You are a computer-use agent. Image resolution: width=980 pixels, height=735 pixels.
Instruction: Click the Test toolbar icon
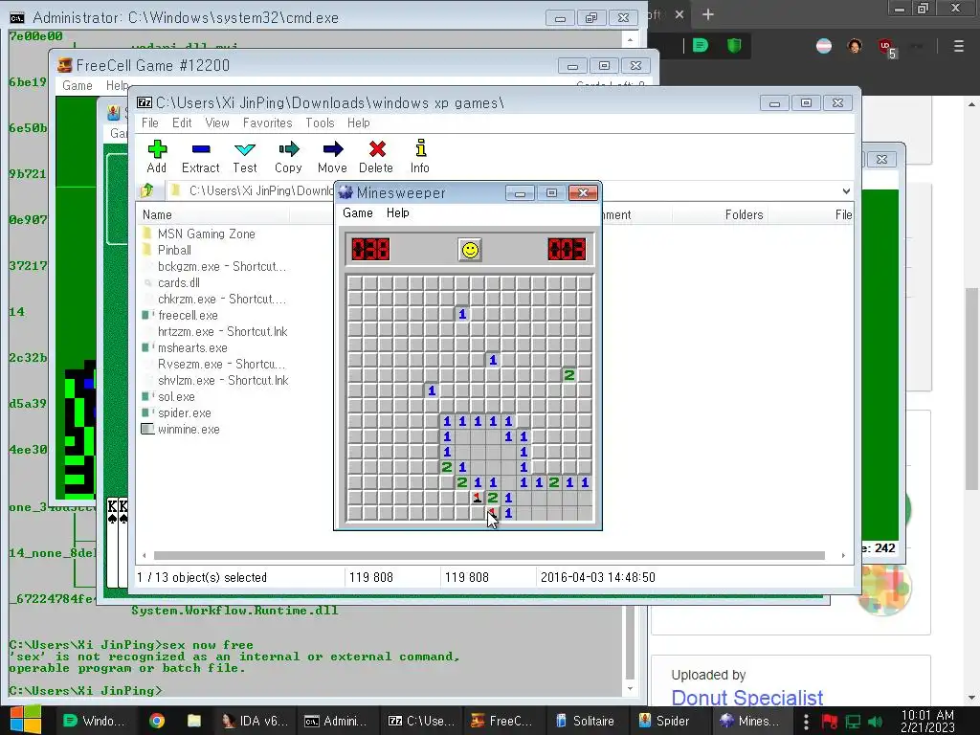tap(244, 156)
